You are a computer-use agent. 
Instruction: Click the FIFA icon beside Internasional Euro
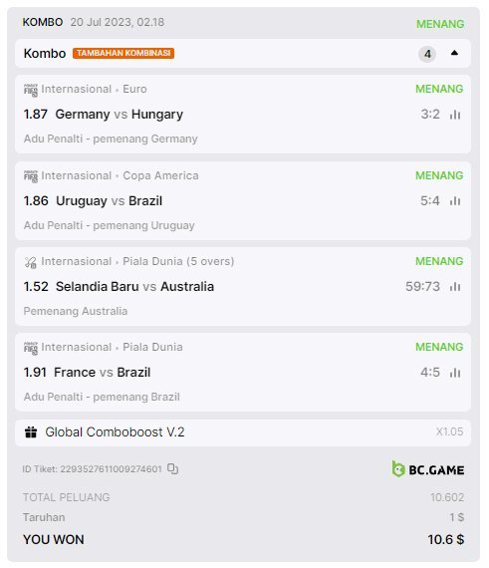pyautogui.click(x=31, y=90)
